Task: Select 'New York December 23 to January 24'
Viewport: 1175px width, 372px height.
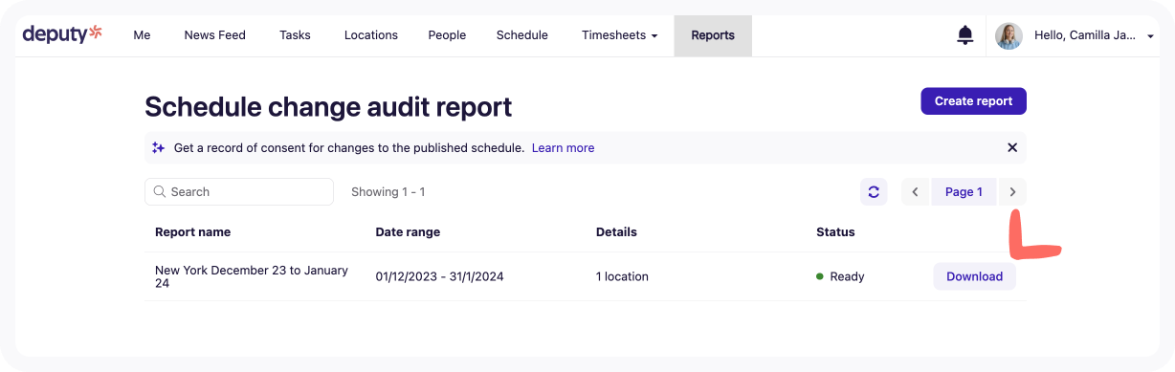Action: (252, 276)
